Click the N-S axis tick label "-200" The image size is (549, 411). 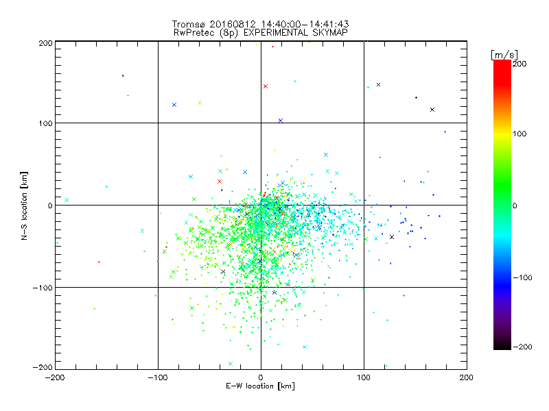coord(43,367)
